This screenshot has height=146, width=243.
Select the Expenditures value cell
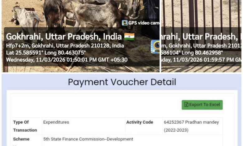[x=84, y=126]
